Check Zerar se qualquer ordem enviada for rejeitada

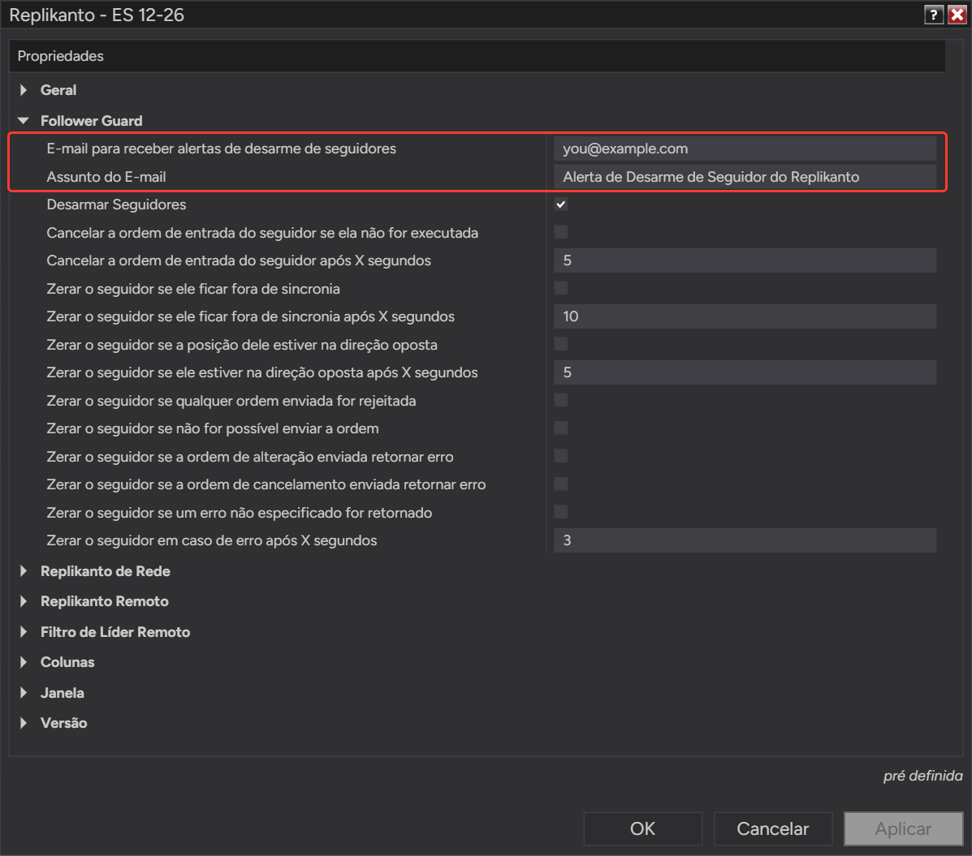tap(561, 400)
